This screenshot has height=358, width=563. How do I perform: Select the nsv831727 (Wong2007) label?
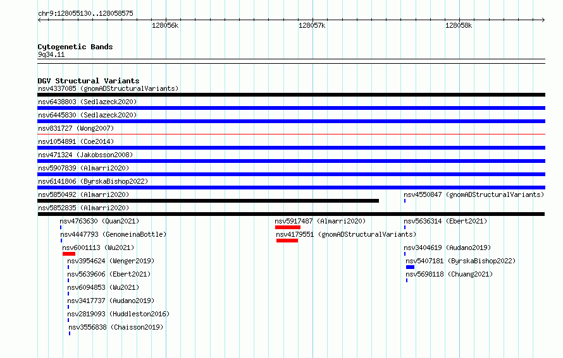click(x=76, y=128)
